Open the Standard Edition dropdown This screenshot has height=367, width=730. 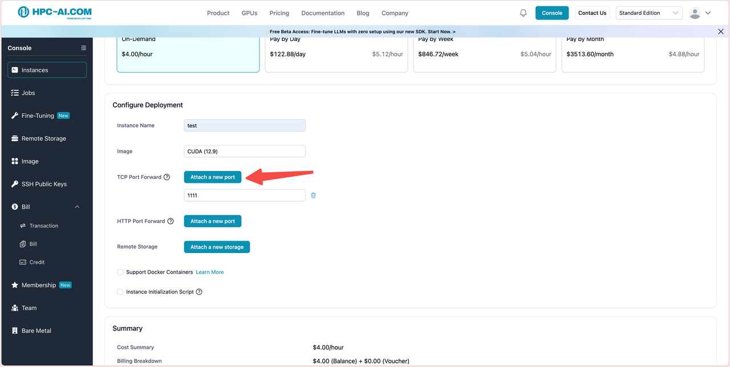pos(649,13)
